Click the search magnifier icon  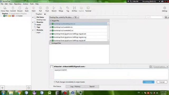(x=163, y=17)
